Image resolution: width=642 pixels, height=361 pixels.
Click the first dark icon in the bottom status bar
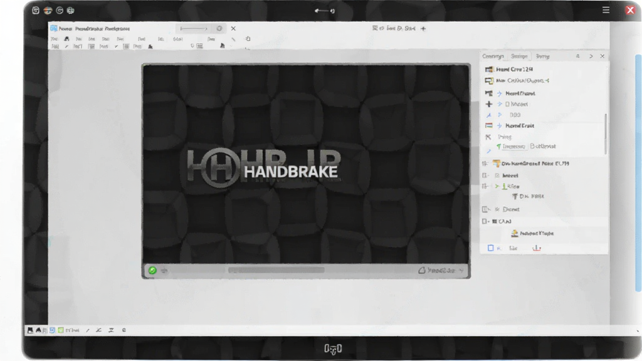(30, 330)
